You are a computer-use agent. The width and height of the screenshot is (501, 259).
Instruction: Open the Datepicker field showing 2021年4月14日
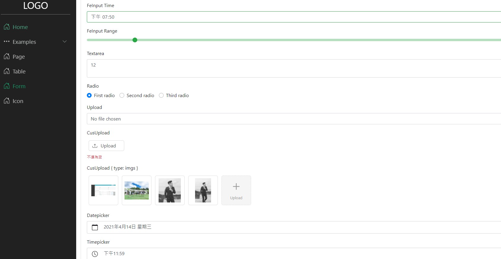(x=294, y=227)
